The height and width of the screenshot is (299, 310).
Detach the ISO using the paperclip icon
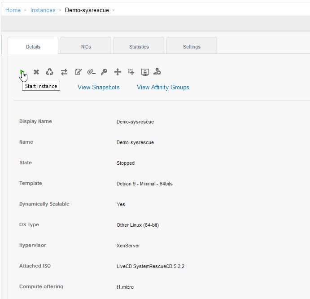pos(91,72)
